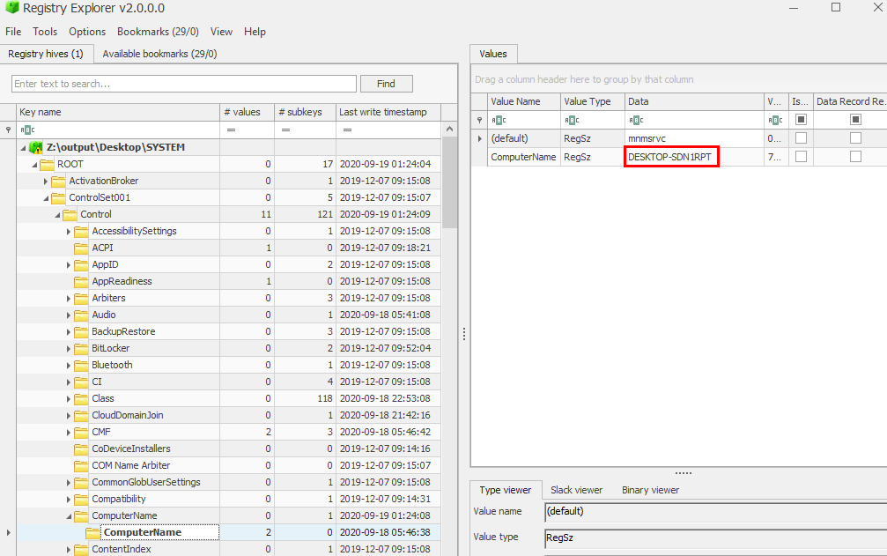
Task: Click the SYSTEM hive icon in tree
Action: [x=36, y=147]
